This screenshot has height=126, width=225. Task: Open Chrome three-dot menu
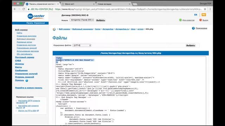coord(210,9)
